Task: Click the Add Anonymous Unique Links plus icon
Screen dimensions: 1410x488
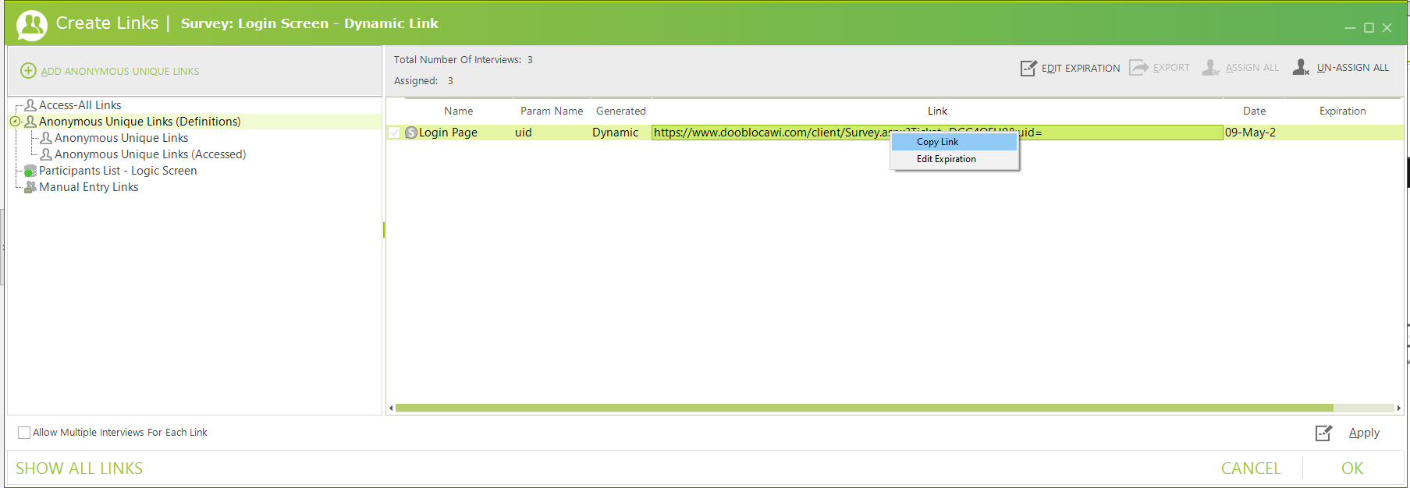Action: tap(28, 71)
